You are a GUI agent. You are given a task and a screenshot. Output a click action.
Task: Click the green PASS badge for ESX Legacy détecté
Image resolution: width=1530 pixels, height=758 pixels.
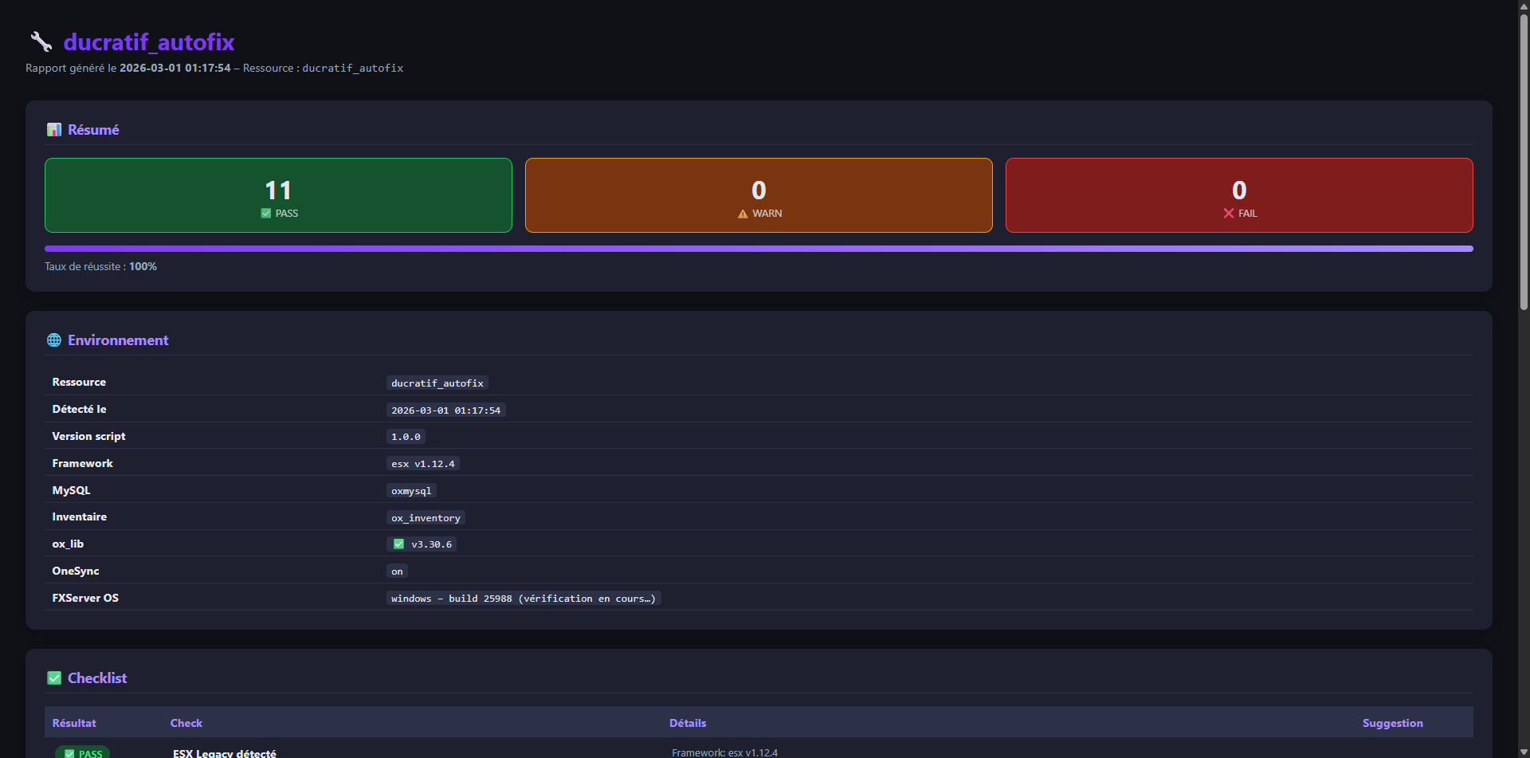(x=82, y=751)
